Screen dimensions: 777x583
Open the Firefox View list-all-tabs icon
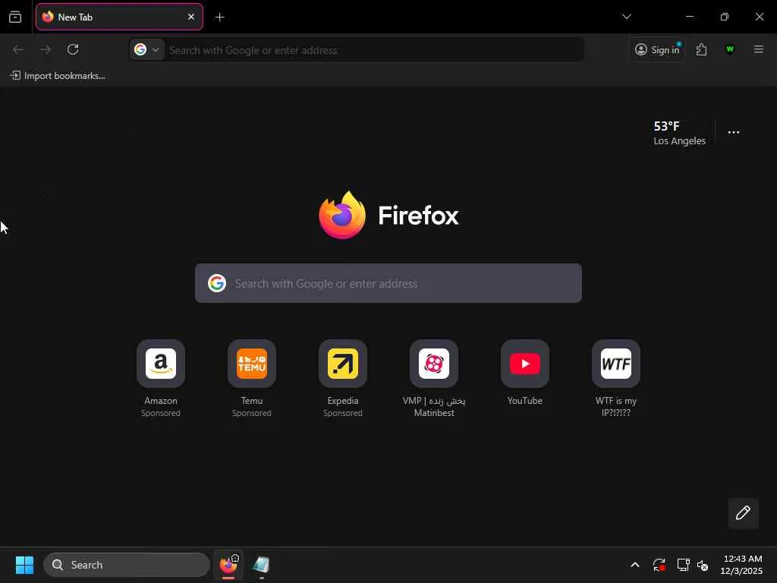click(x=15, y=17)
